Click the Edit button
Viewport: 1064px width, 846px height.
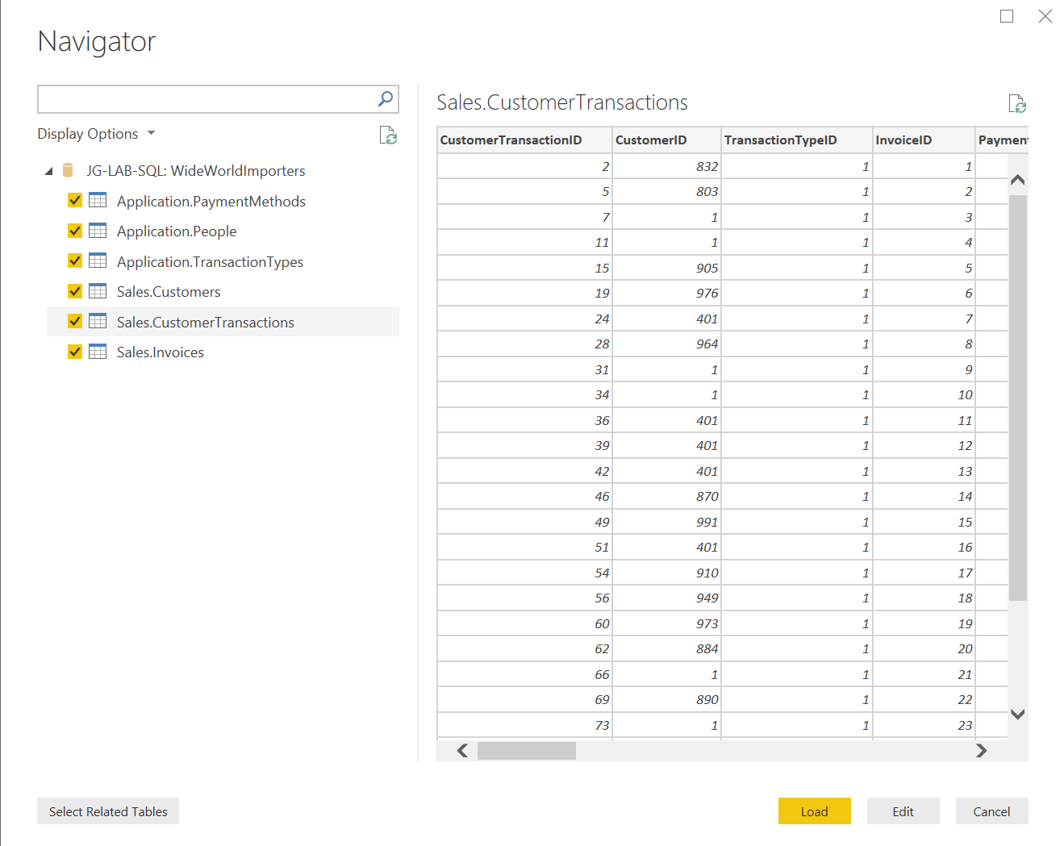click(903, 811)
